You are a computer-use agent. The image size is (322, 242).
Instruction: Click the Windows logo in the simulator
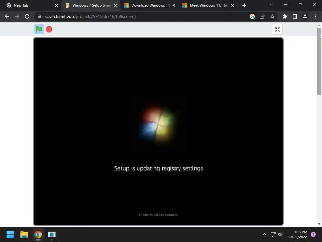[158, 124]
